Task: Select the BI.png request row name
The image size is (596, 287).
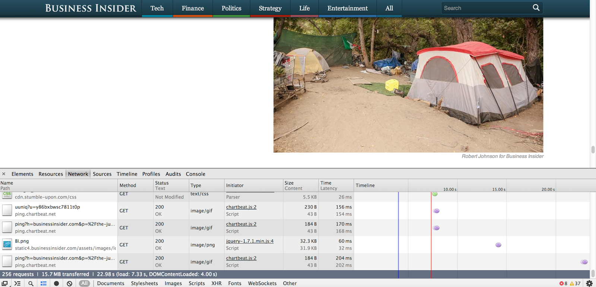Action: [x=22, y=241]
